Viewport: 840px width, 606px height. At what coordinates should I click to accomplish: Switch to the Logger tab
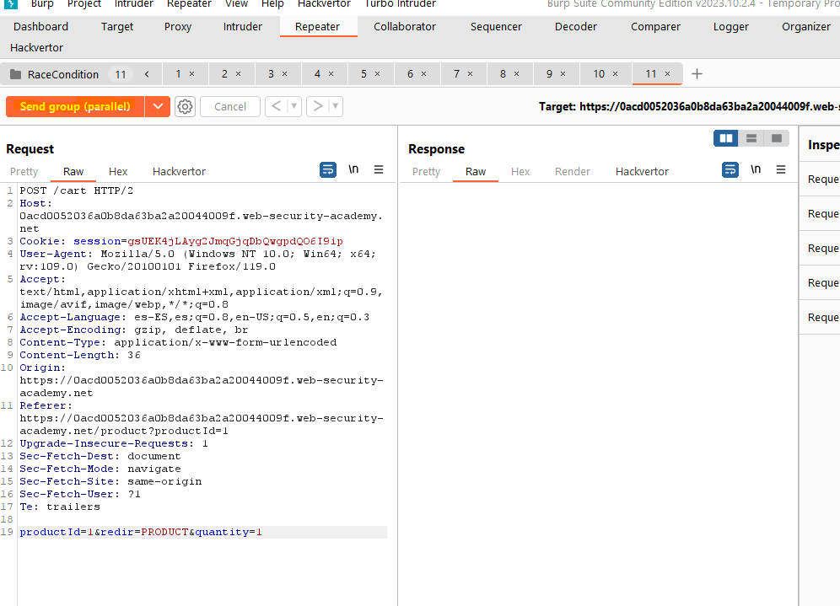point(730,27)
